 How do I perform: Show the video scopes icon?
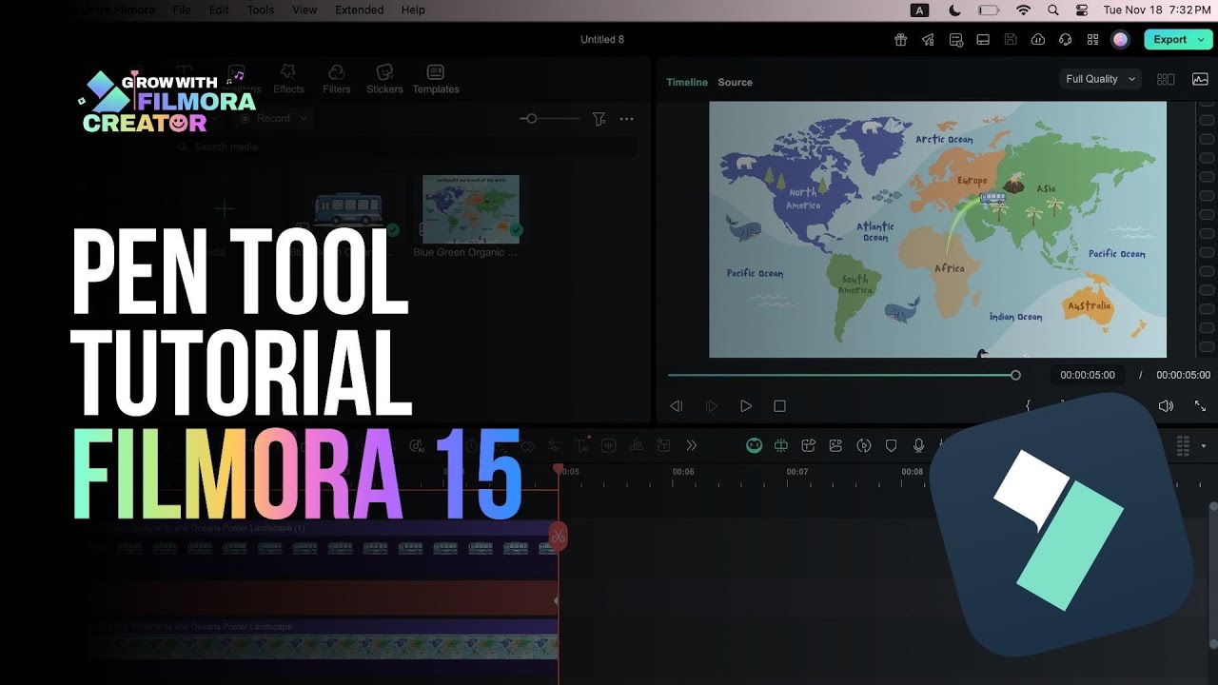(x=1200, y=80)
